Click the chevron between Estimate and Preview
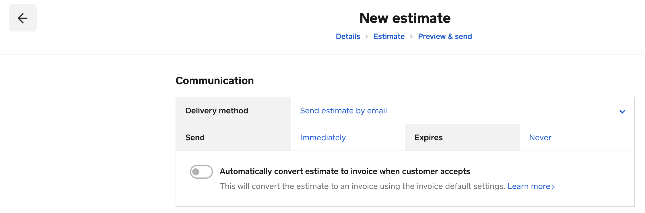This screenshot has width=645, height=213. click(x=411, y=36)
